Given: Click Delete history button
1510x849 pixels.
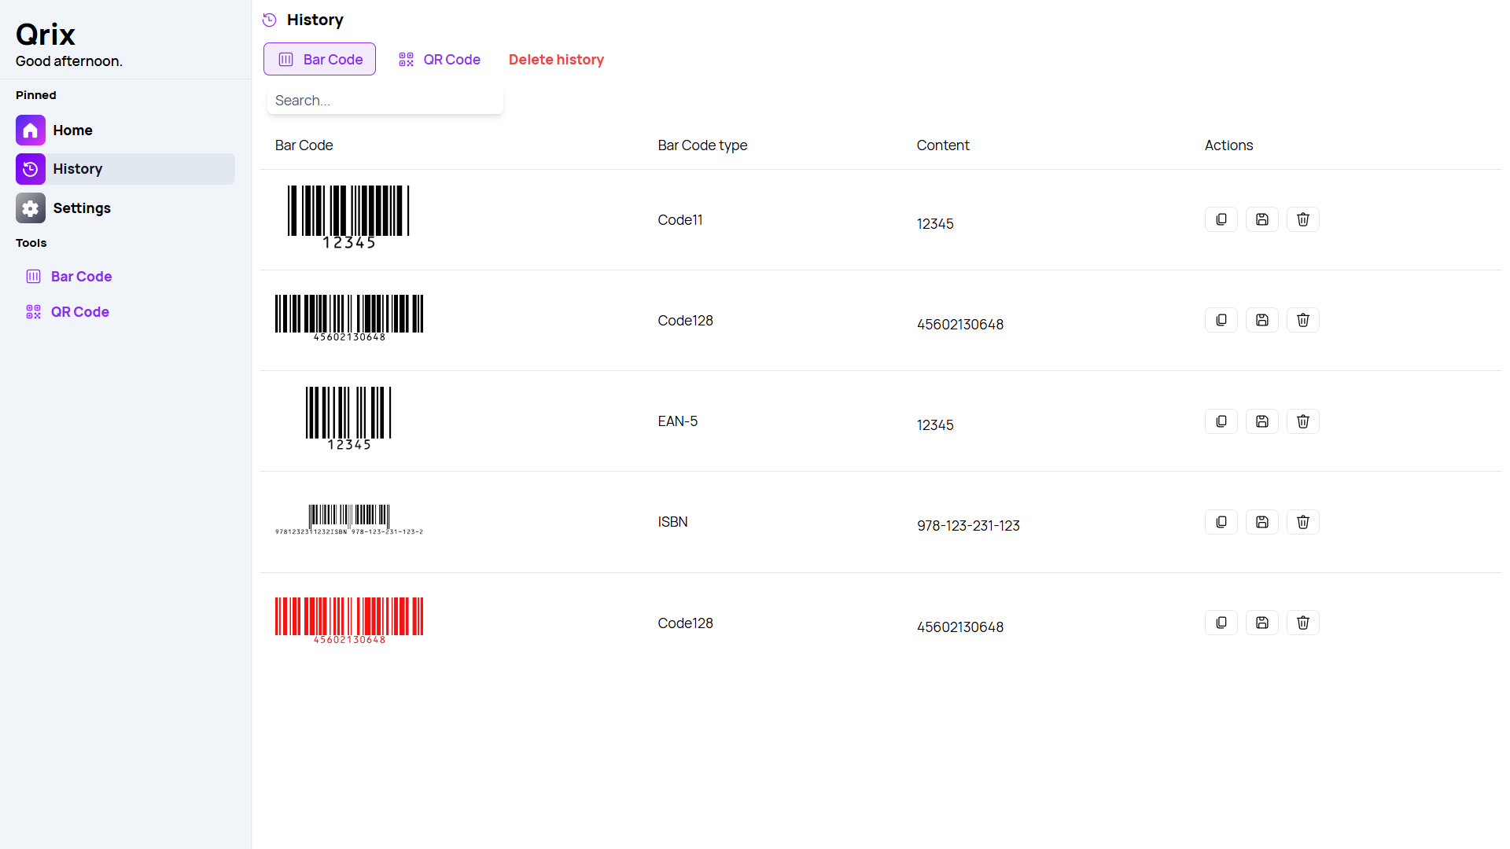Looking at the screenshot, I should [x=556, y=59].
